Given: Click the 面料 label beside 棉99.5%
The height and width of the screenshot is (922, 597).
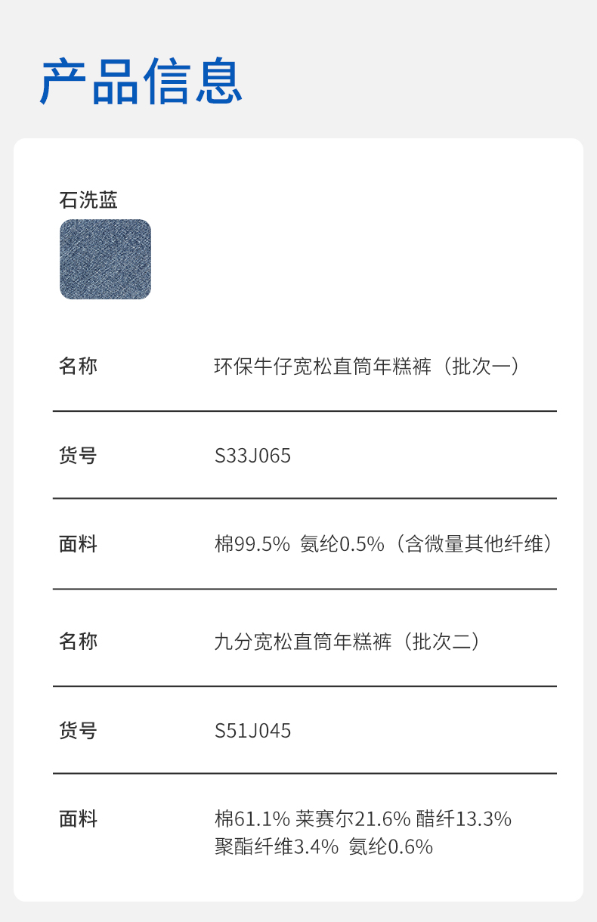Looking at the screenshot, I should point(78,544).
